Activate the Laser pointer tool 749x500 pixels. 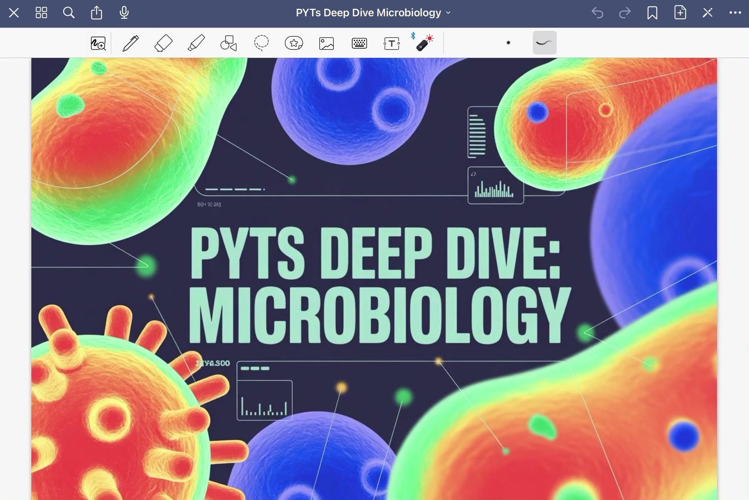coord(424,43)
